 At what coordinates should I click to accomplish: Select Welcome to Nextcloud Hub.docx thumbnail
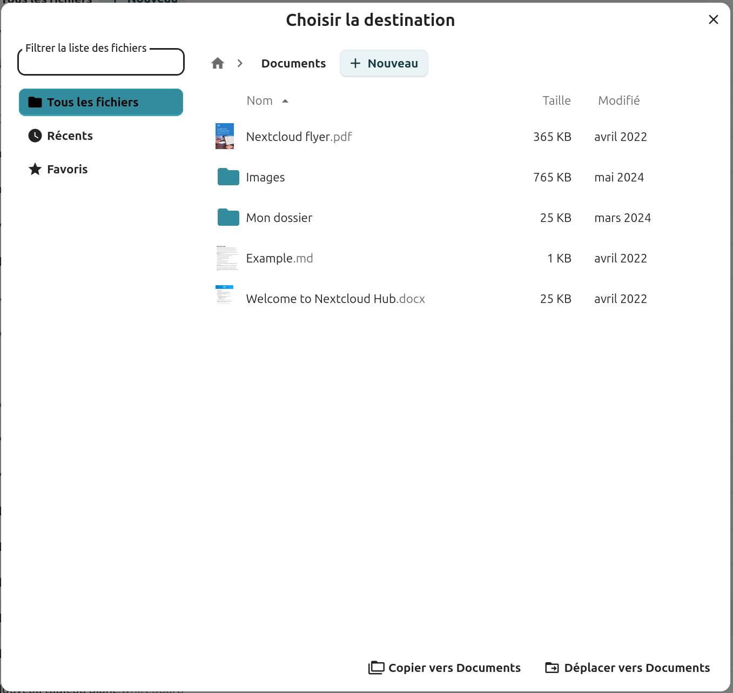pos(225,295)
